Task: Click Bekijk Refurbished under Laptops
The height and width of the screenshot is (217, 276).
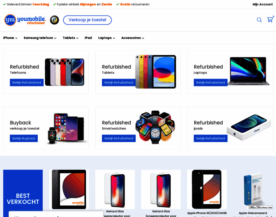Action: click(211, 82)
